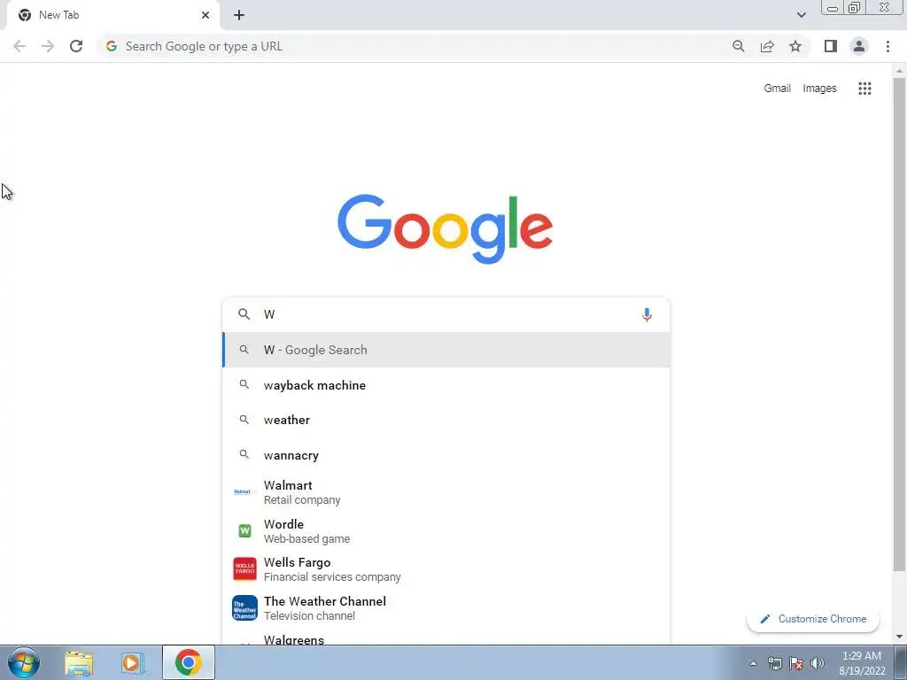Select Wordle Web-based game suggestion
The image size is (907, 680).
446,531
